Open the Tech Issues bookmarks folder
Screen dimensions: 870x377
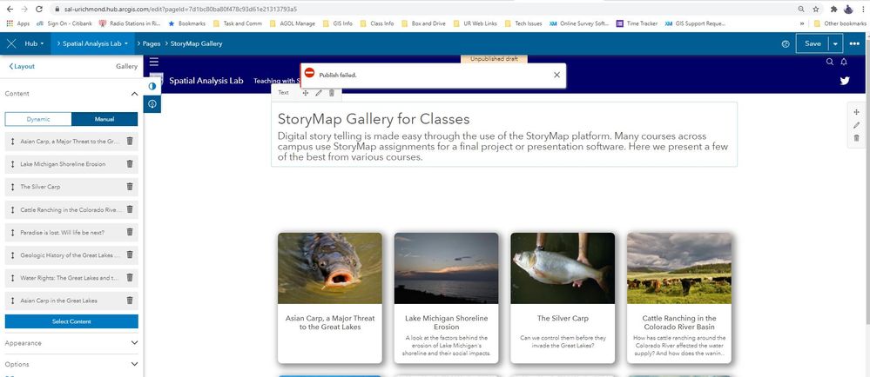pyautogui.click(x=523, y=23)
